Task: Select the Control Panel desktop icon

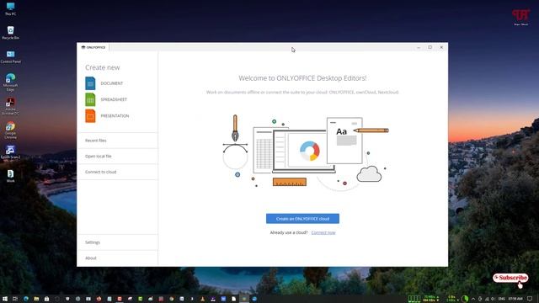Action: [11, 56]
